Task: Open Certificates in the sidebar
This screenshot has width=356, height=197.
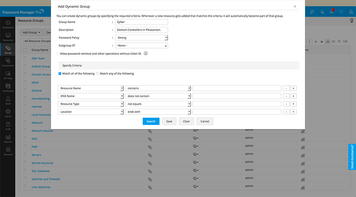Action: [8, 88]
